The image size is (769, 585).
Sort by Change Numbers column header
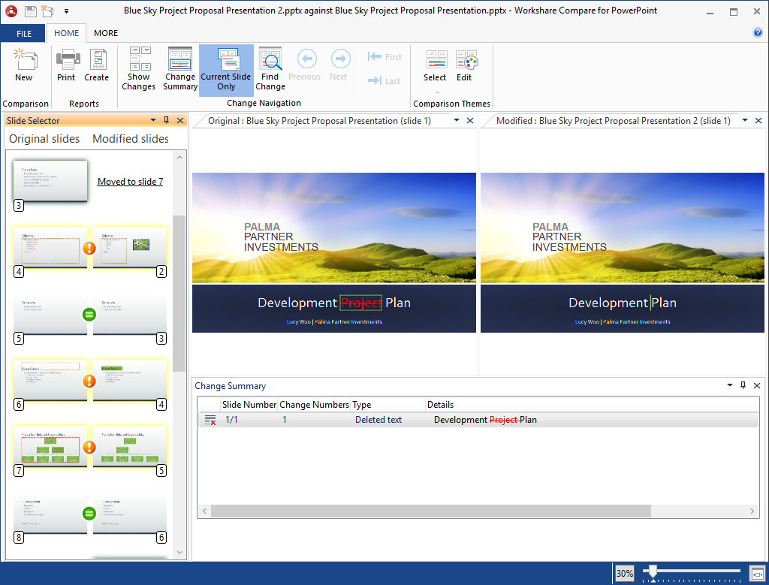tap(314, 405)
